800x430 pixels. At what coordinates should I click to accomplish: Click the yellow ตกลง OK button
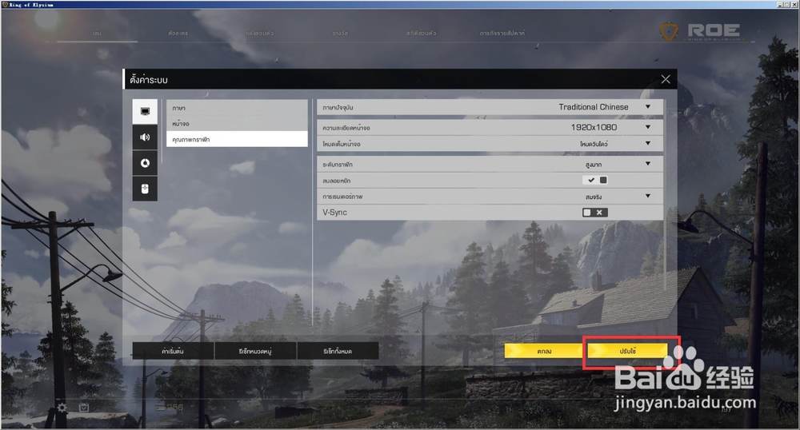[x=544, y=351]
